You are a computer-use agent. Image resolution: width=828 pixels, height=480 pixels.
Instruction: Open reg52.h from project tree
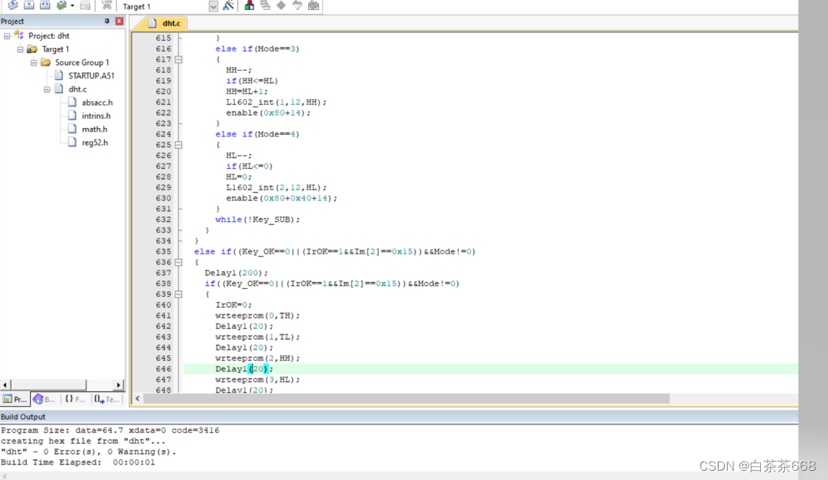click(x=95, y=143)
